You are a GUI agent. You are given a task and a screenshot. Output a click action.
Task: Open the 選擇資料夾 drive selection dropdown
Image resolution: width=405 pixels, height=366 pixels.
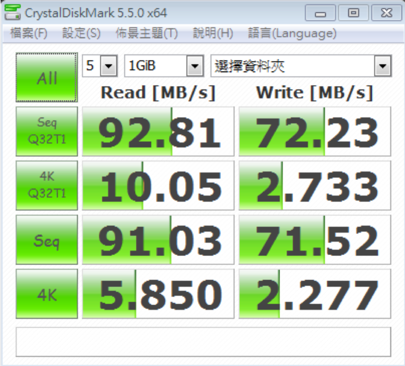pyautogui.click(x=301, y=67)
